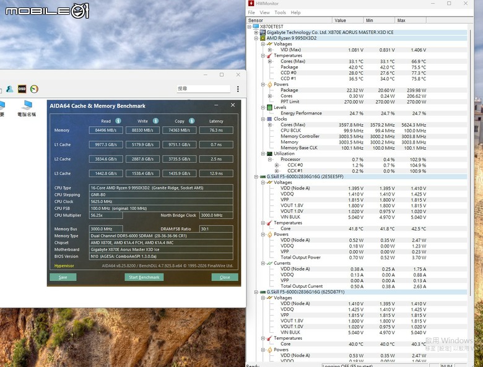The height and width of the screenshot is (367, 483).
Task: Select the Memory Controller clock row
Action: [357, 136]
